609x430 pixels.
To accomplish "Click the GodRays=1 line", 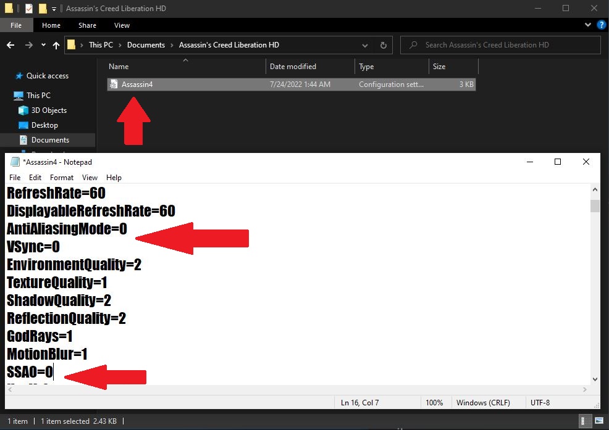I will (40, 336).
